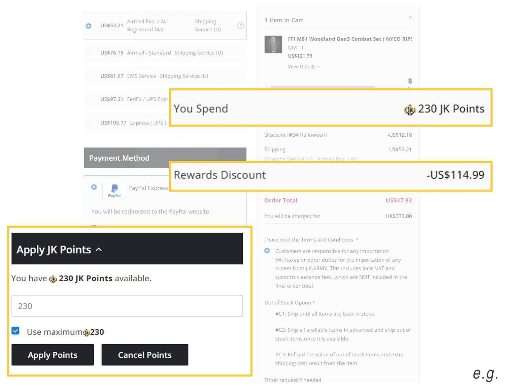Collapse the 1 Item in Cart summary

click(410, 18)
